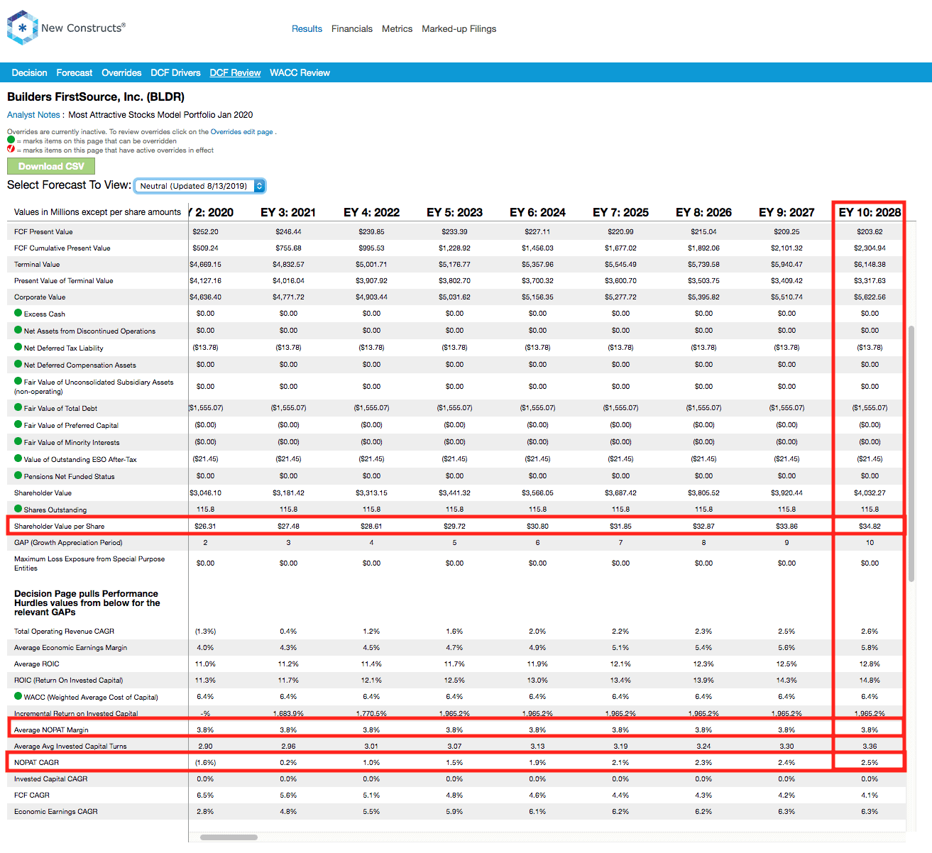The height and width of the screenshot is (853, 932).
Task: Click the green overridable-items legend marker
Action: (11, 141)
